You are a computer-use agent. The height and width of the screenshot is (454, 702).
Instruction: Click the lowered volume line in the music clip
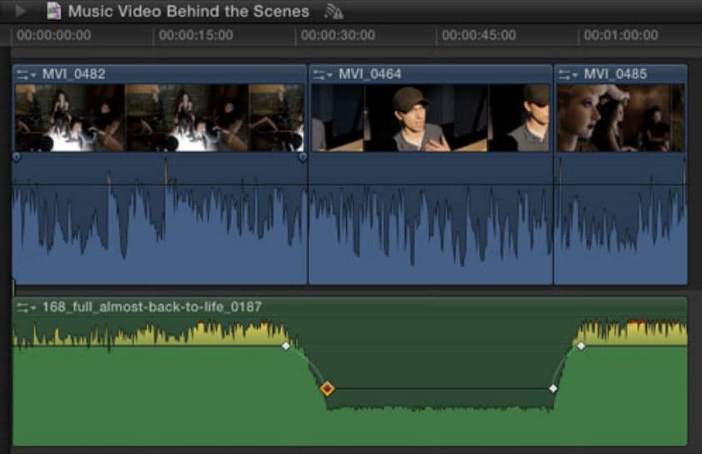[441, 389]
